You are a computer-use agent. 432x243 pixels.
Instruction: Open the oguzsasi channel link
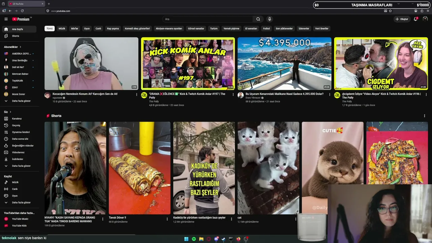pos(57,98)
